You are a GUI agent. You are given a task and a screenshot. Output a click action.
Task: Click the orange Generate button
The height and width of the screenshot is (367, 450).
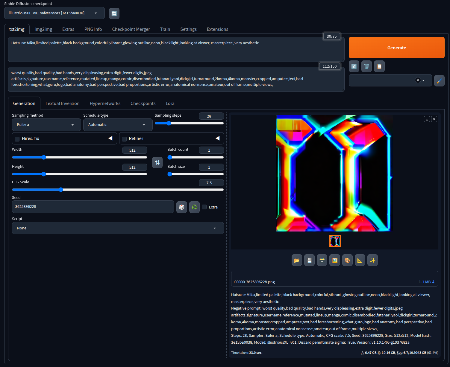[397, 48]
